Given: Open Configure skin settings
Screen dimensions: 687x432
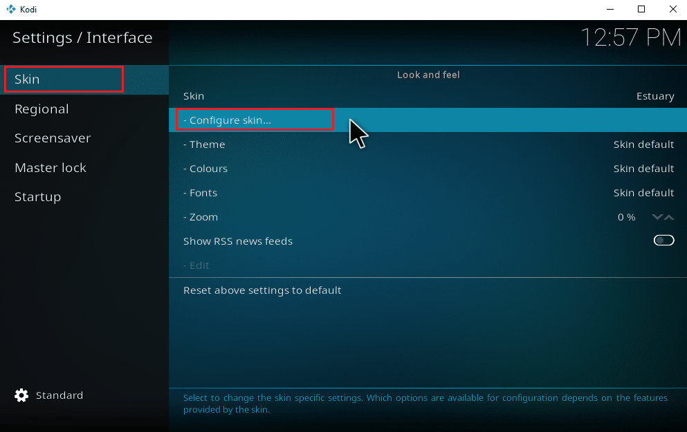Looking at the screenshot, I should (x=428, y=120).
